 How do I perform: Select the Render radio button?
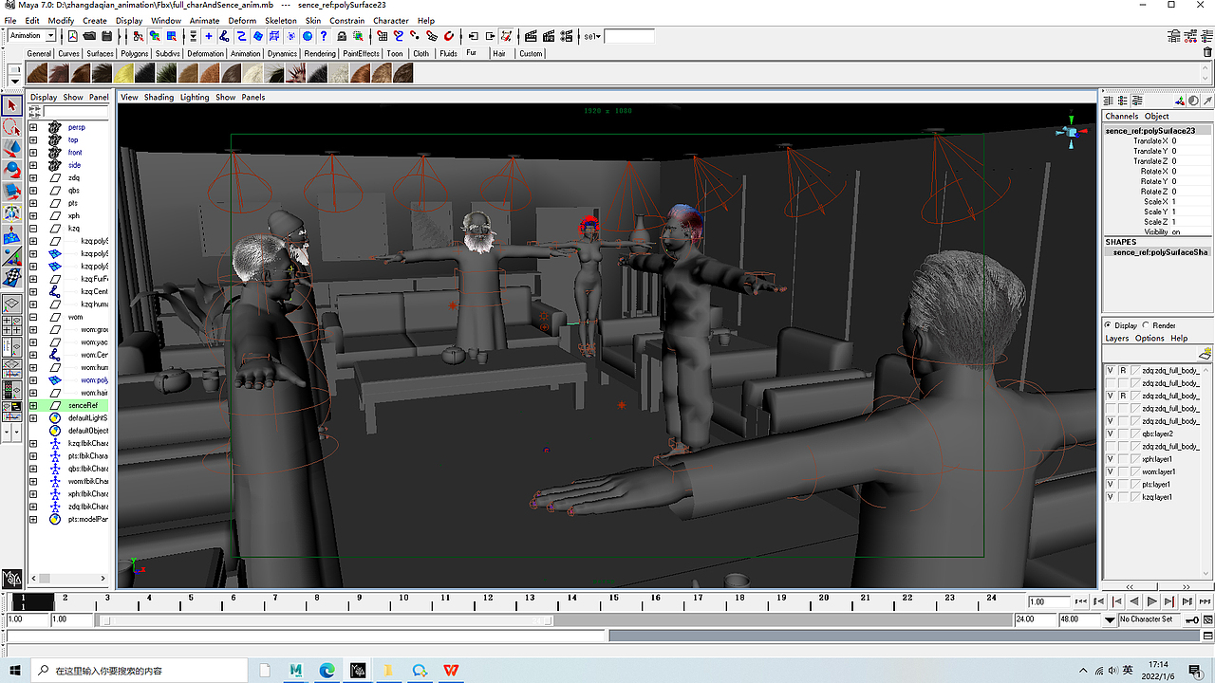(x=1146, y=325)
